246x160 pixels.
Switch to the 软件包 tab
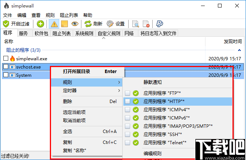pyautogui.click(x=41, y=33)
